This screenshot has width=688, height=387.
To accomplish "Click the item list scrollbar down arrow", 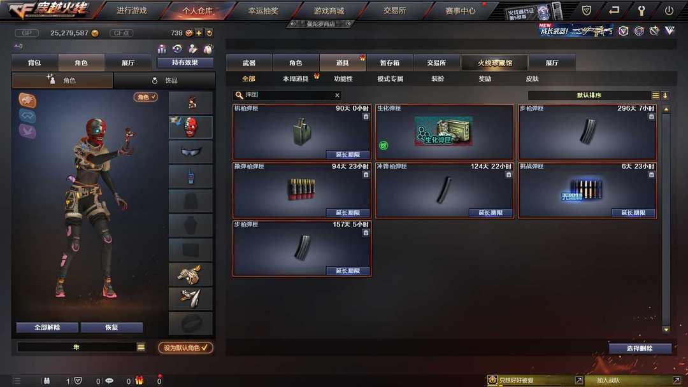I will pos(666,329).
